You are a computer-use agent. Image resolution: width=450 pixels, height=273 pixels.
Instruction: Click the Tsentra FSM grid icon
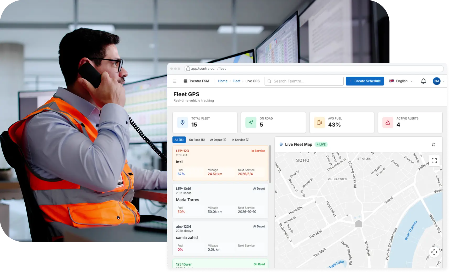click(x=185, y=81)
